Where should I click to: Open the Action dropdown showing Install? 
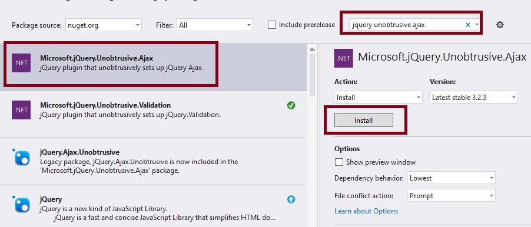pyautogui.click(x=379, y=98)
